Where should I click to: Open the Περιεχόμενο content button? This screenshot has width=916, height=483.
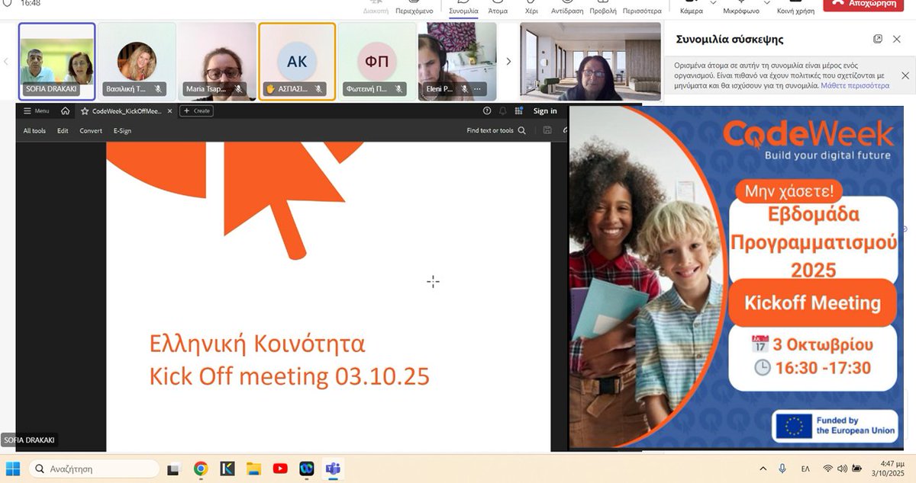pyautogui.click(x=414, y=8)
